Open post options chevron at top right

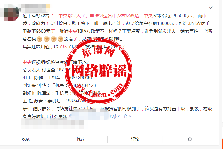point(210,7)
